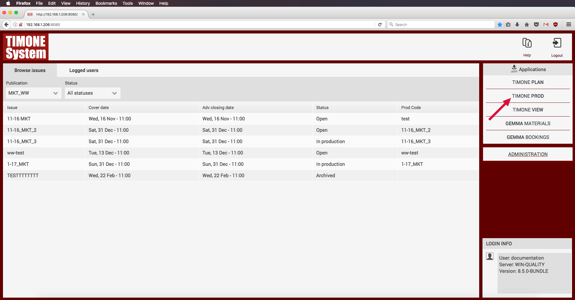
Task: Open GEMMA BOOKINGS application
Action: coord(528,137)
